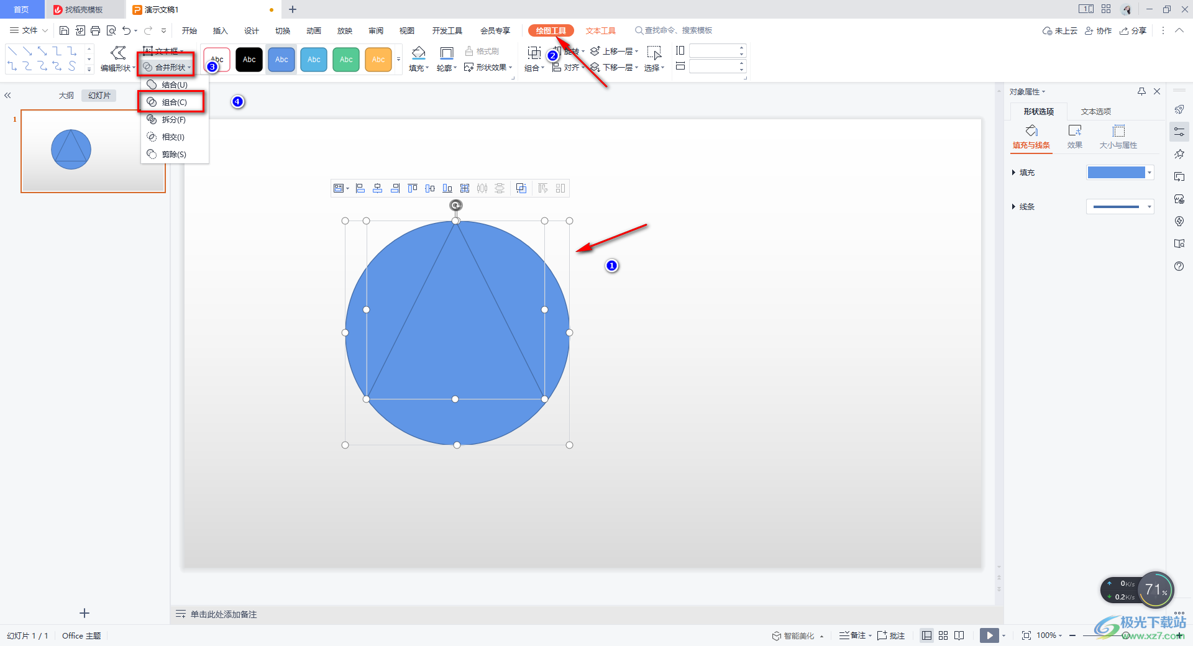Align vertical middle in floating toolbar
1193x646 pixels.
pyautogui.click(x=430, y=188)
